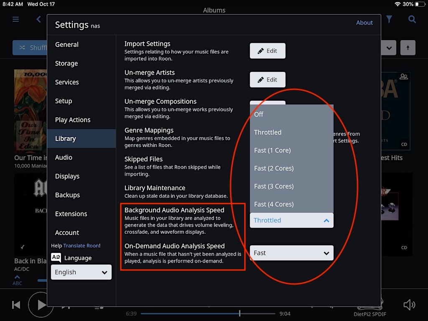The height and width of the screenshot is (321, 428).
Task: Open the hamburger navigation menu
Action: tap(16, 19)
